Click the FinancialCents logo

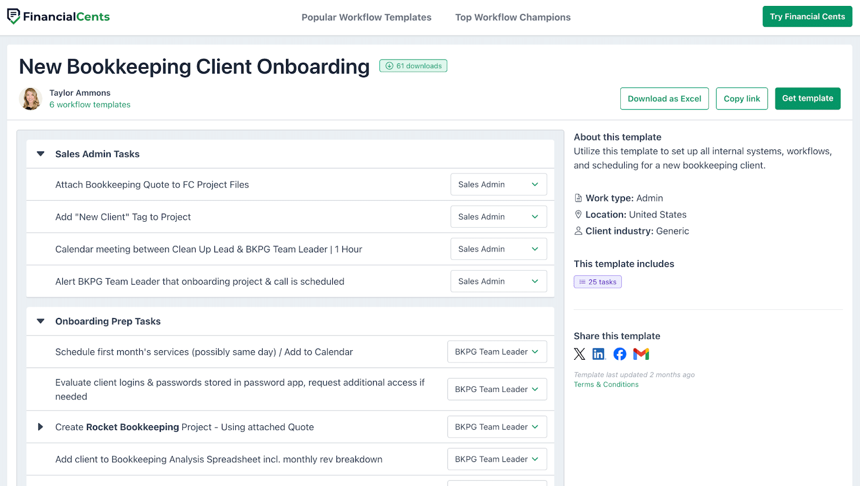tap(58, 17)
